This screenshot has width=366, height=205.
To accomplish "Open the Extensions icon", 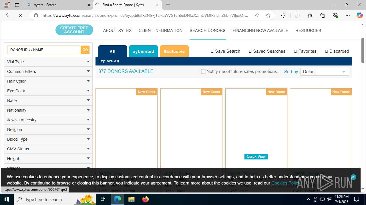I will [x=283, y=15].
